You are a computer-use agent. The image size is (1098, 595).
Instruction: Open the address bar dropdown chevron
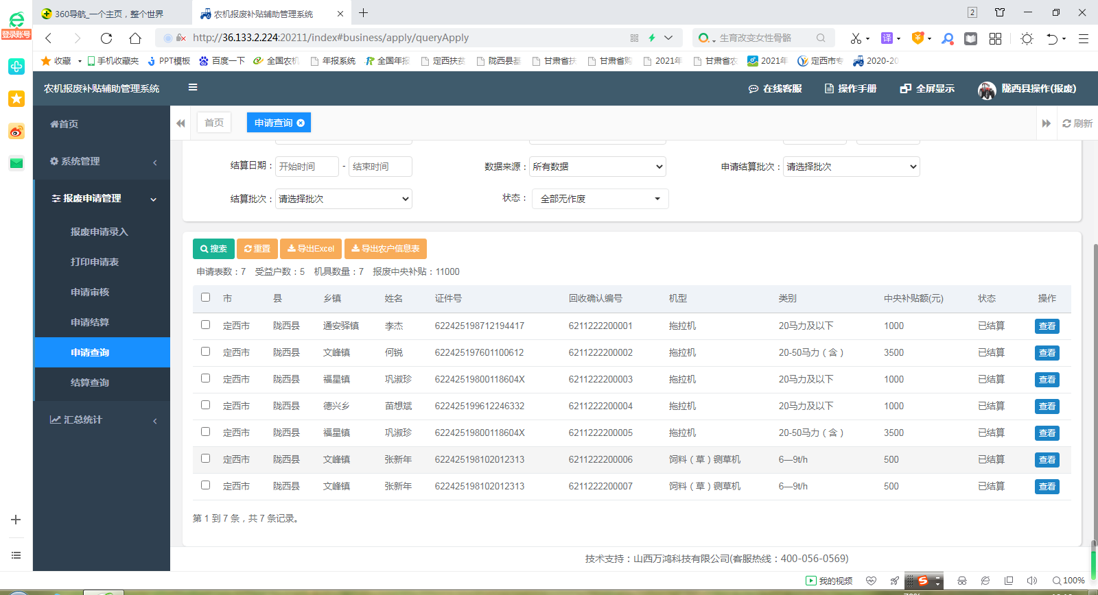click(668, 38)
